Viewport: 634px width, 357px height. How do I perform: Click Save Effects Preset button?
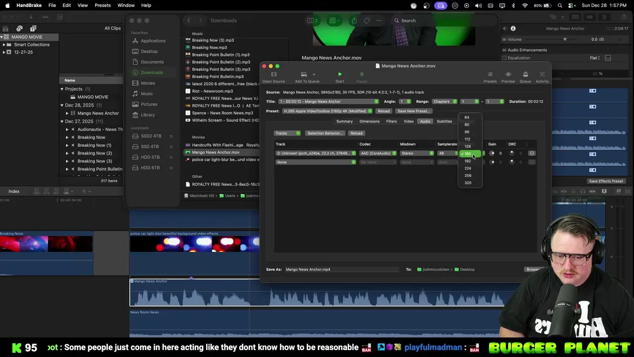pyautogui.click(x=606, y=181)
